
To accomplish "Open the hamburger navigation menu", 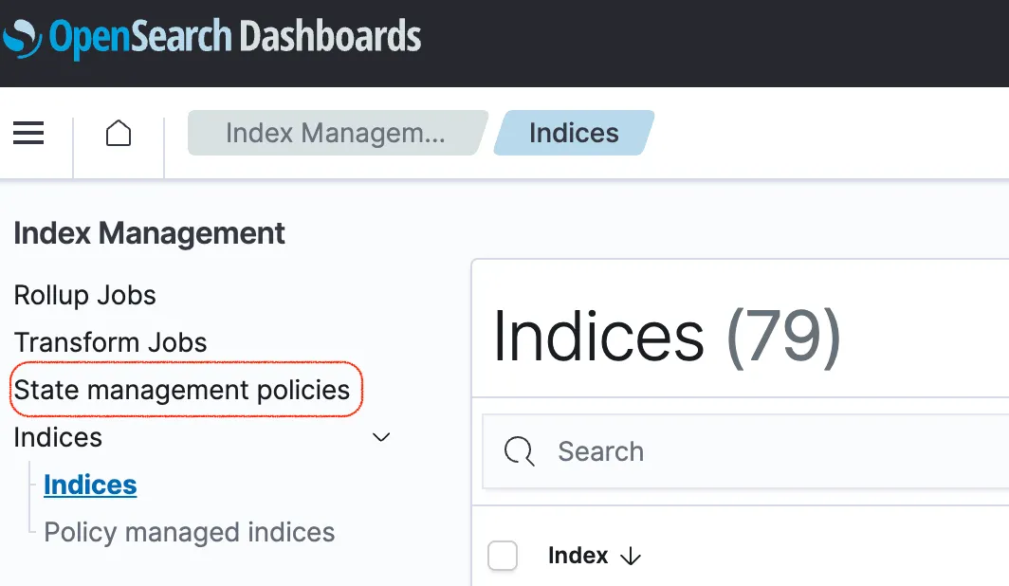I will tap(28, 134).
